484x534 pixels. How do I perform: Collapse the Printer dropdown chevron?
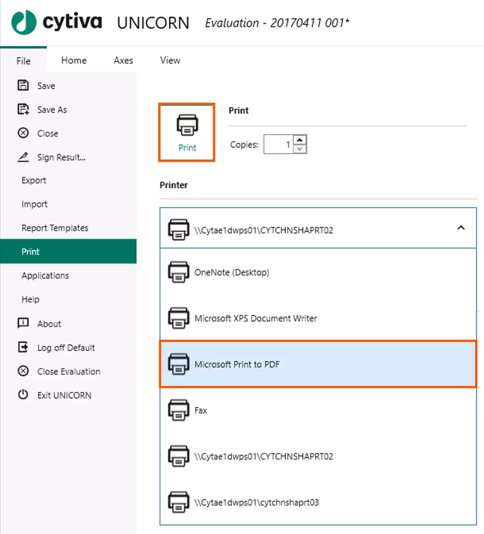pyautogui.click(x=461, y=228)
